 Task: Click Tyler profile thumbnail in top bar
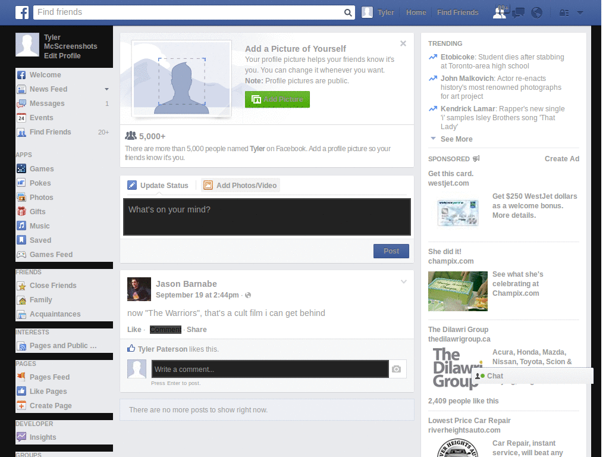[x=367, y=12]
